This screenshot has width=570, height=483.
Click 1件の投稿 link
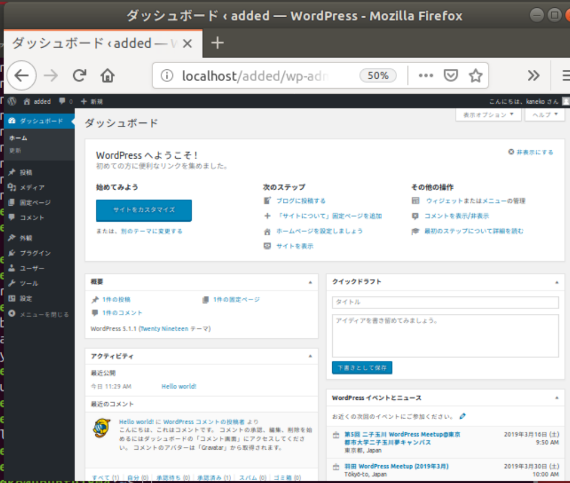[116, 299]
